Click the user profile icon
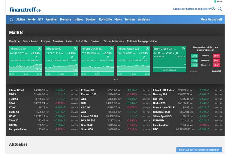Viewport: 246px width, 154px height. tap(213, 8)
